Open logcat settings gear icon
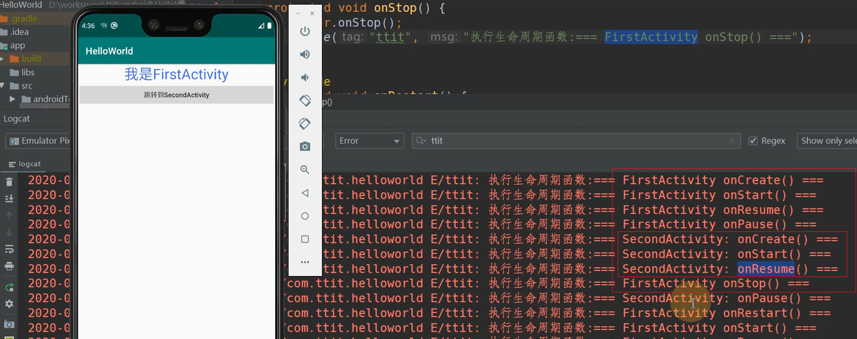Screen dimensions: 857x339 click(9, 304)
